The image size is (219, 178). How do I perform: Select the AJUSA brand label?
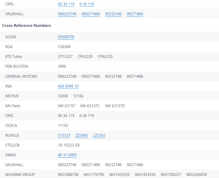pos(11,37)
